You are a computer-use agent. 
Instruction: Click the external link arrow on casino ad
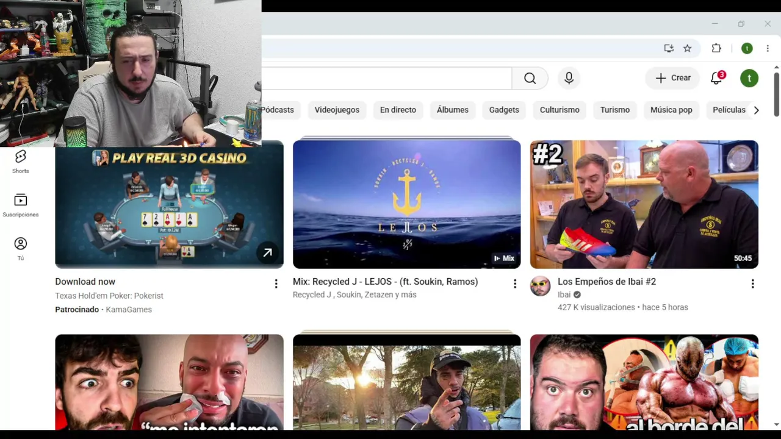[267, 252]
